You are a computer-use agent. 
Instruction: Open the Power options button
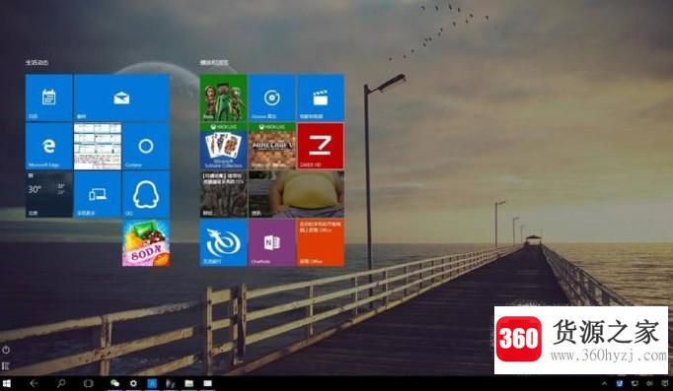click(x=6, y=350)
